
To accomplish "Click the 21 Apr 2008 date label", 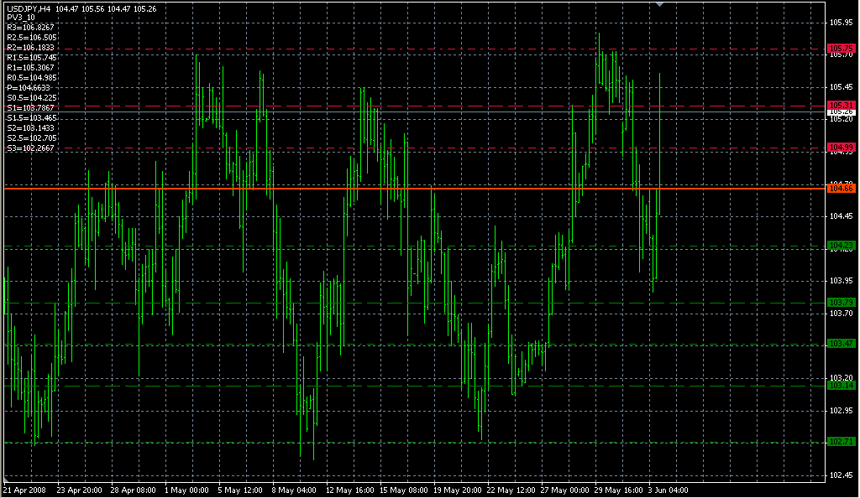I will click(26, 489).
